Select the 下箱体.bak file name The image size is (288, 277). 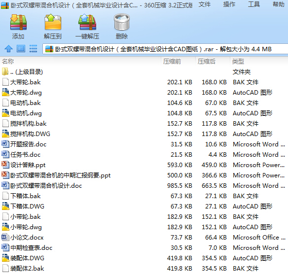(x=25, y=196)
